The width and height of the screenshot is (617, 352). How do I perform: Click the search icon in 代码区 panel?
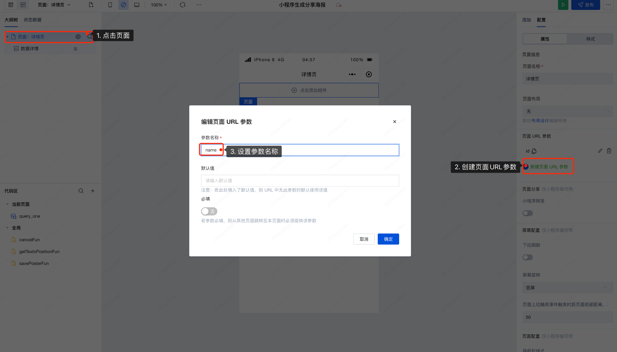click(x=81, y=191)
